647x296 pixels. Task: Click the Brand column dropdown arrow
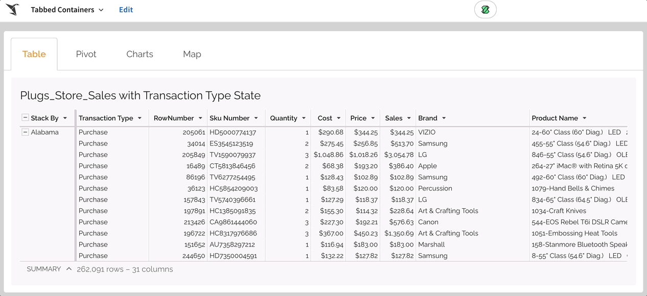point(444,118)
